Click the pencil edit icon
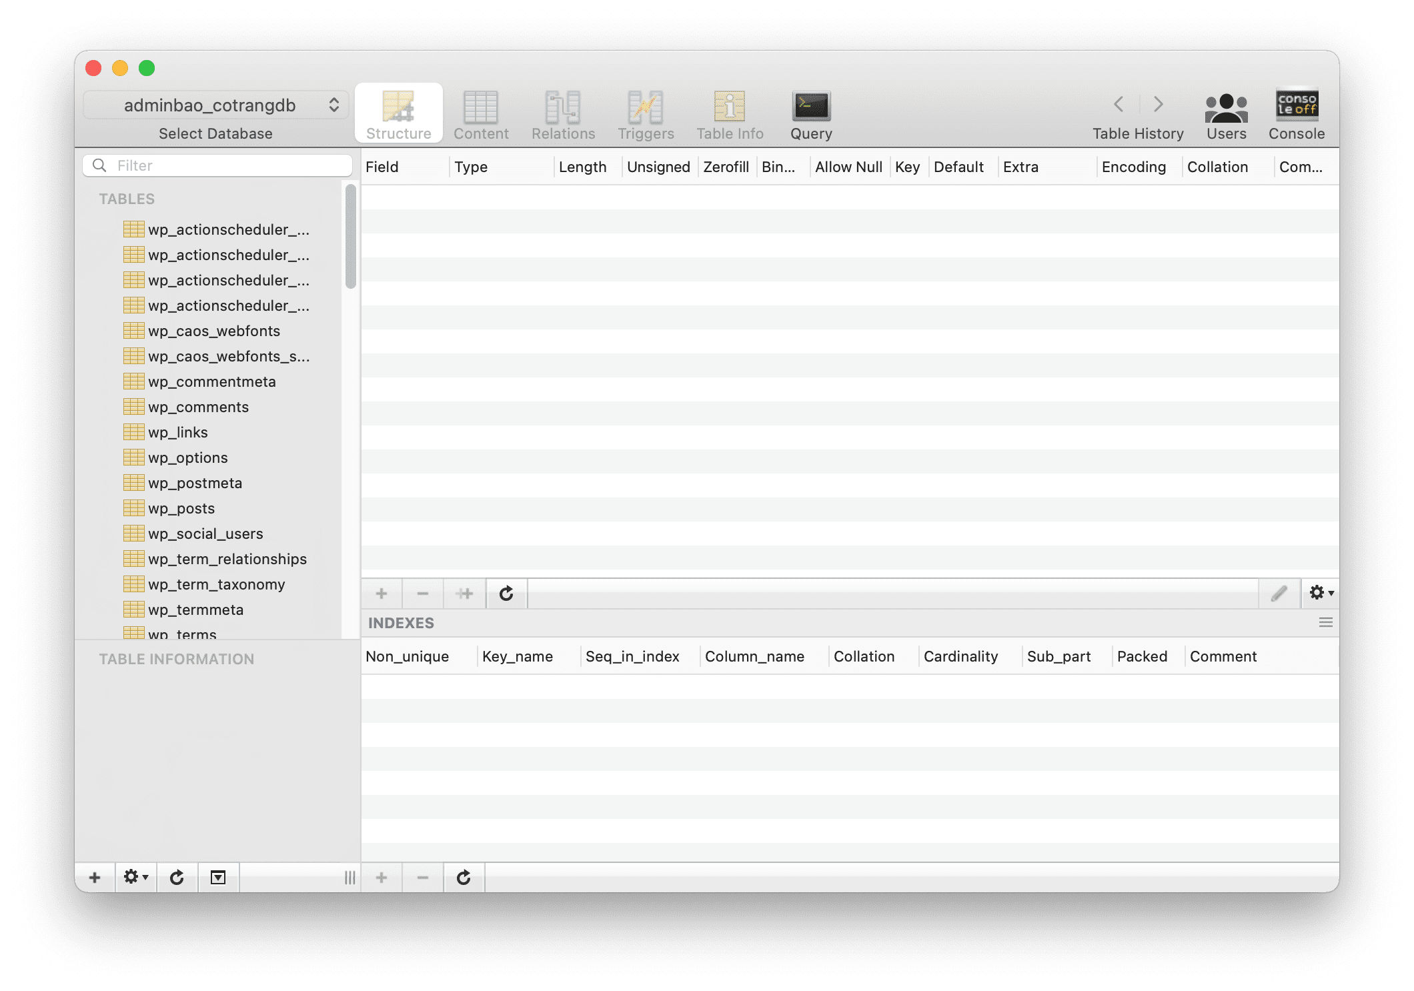The height and width of the screenshot is (991, 1414). click(x=1279, y=594)
